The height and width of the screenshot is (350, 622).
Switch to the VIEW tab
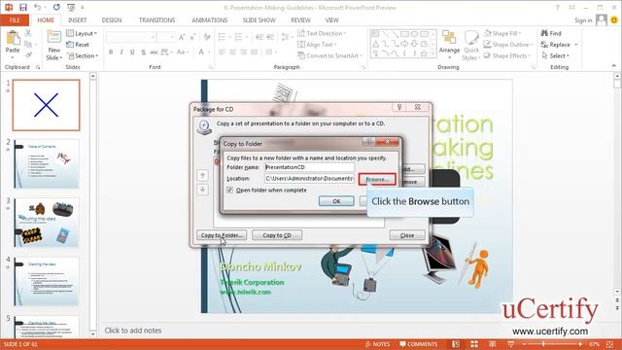coord(331,19)
